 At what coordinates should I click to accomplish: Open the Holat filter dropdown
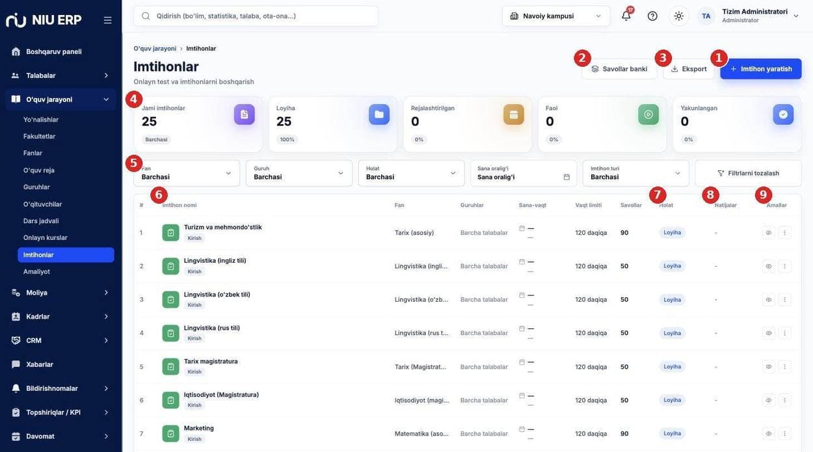point(412,173)
